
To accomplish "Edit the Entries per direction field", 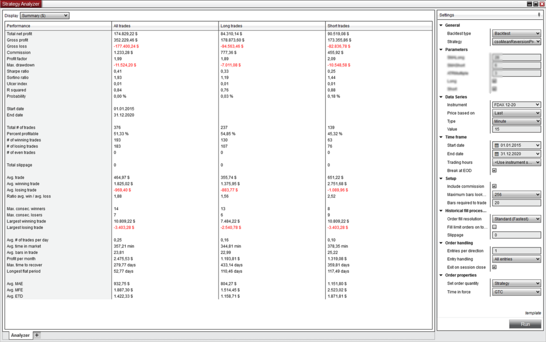I will pyautogui.click(x=516, y=251).
